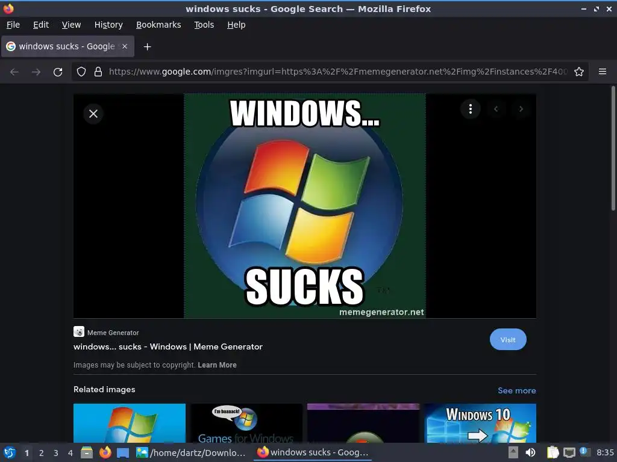This screenshot has height=462, width=617.
Task: Open the update notifier tray icon
Action: [x=584, y=452]
